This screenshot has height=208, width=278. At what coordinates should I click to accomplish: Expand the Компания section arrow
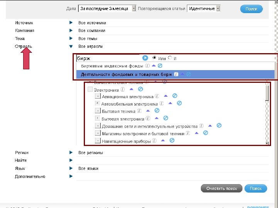click(x=71, y=30)
